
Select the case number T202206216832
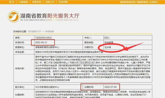tap(43, 38)
